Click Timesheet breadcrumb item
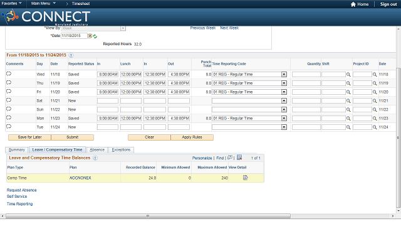401x226 pixels. pos(81,4)
